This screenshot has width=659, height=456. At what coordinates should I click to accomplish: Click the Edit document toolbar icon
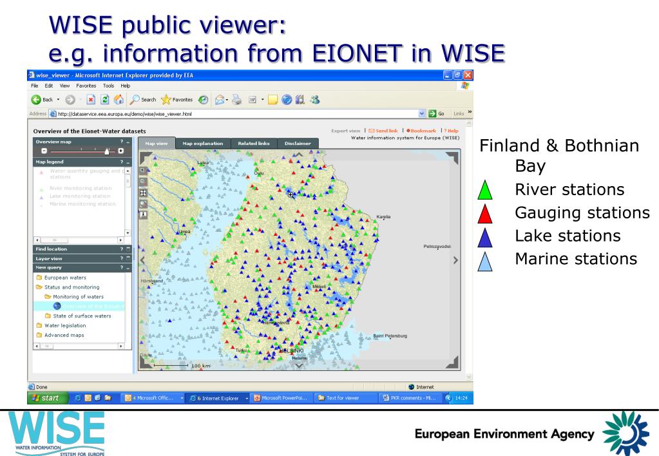[253, 100]
